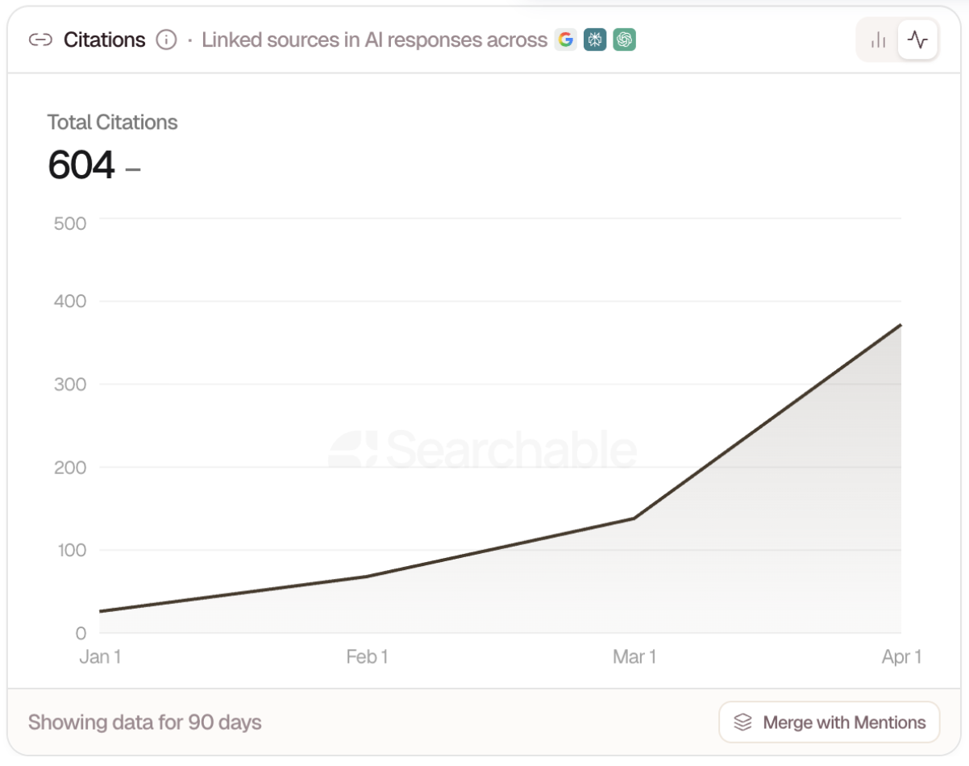
Task: Click the Google source icon
Action: 566,40
